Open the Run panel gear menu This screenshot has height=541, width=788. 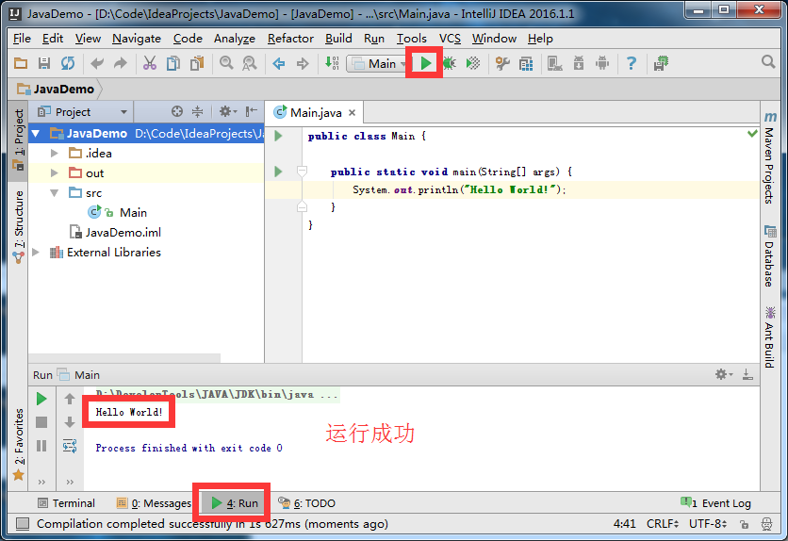point(723,374)
